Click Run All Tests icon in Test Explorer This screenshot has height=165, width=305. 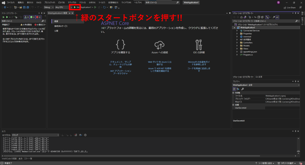pyautogui.click(x=3, y=17)
